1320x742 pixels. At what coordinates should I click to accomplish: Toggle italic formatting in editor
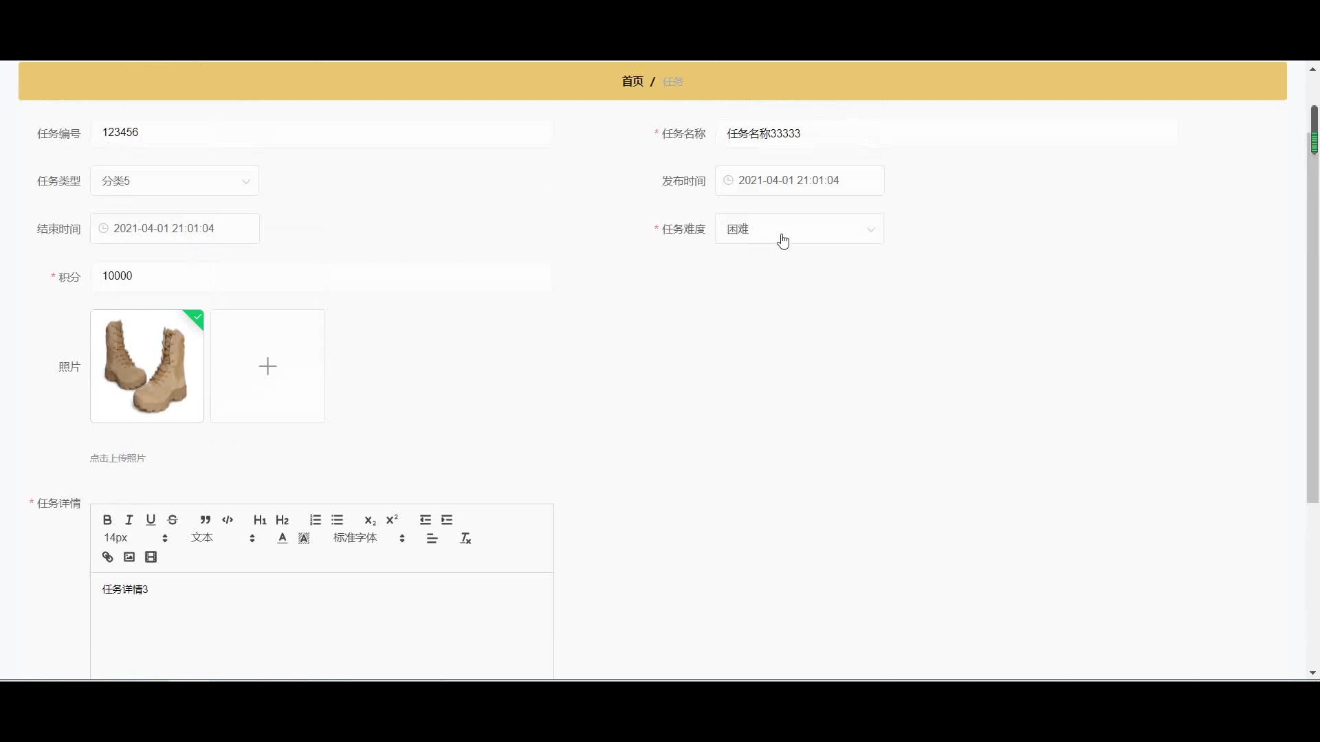click(129, 520)
